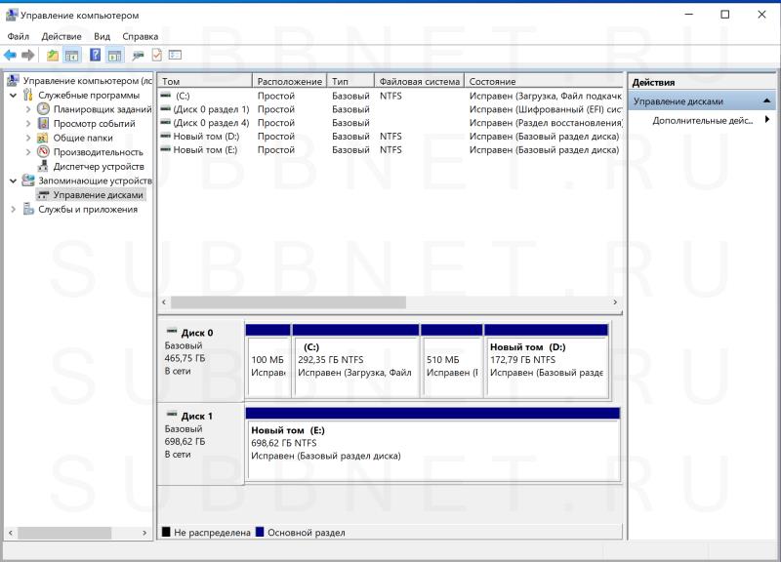This screenshot has width=781, height=562.
Task: Select Планировщик заданий clock icon in tree
Action: [x=44, y=109]
